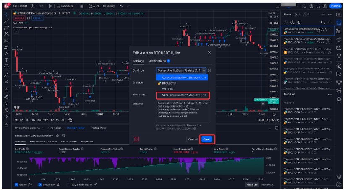Select the 1D date range
Screen dimensions: 344x190
click(16, 121)
